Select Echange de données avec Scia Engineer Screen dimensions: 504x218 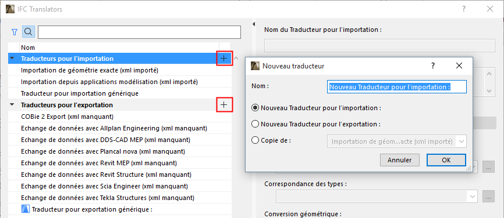tap(119, 186)
